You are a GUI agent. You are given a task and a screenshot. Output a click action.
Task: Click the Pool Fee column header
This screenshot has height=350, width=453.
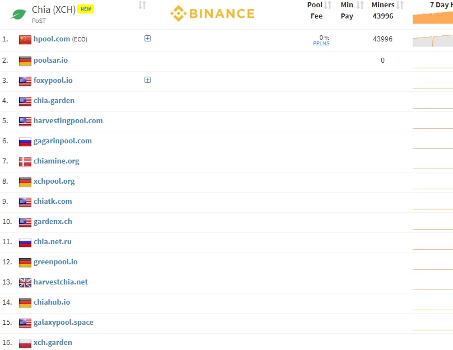point(315,11)
